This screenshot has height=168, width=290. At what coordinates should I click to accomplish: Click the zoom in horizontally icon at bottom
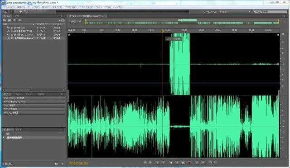pyautogui.click(x=216, y=163)
